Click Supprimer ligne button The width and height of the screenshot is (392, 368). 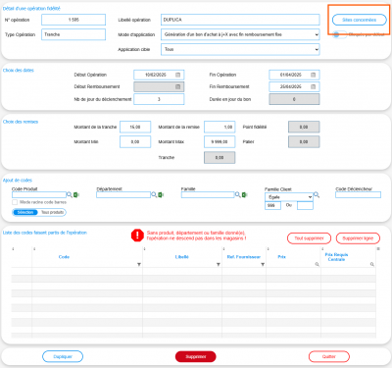pyautogui.click(x=358, y=238)
